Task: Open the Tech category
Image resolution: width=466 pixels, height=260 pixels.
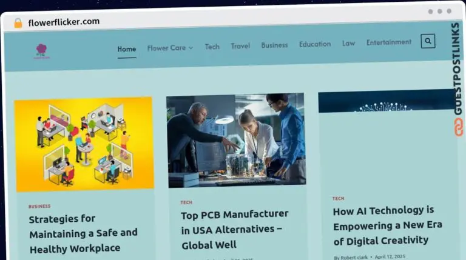Action: (x=212, y=47)
